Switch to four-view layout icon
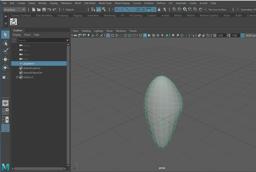This screenshot has height=172, width=256. [x=5, y=111]
